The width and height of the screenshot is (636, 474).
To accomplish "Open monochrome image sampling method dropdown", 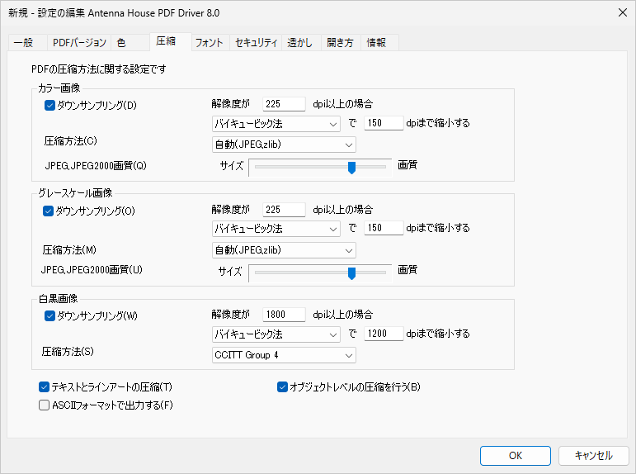I will [276, 334].
